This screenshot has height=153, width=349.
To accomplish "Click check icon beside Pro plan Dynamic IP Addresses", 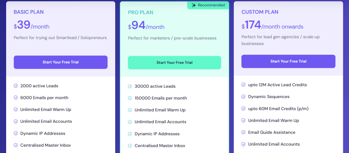I will (130, 134).
